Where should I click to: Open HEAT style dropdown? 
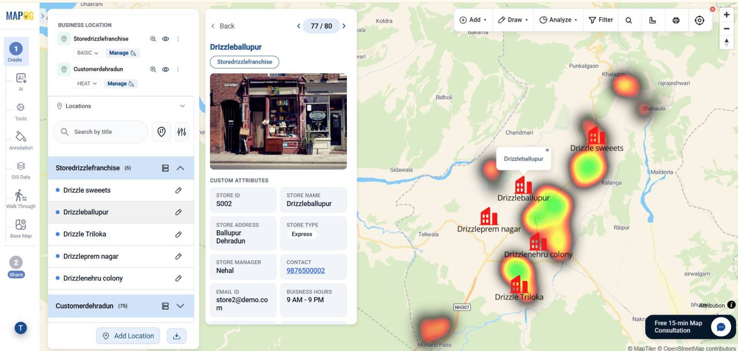click(x=87, y=83)
